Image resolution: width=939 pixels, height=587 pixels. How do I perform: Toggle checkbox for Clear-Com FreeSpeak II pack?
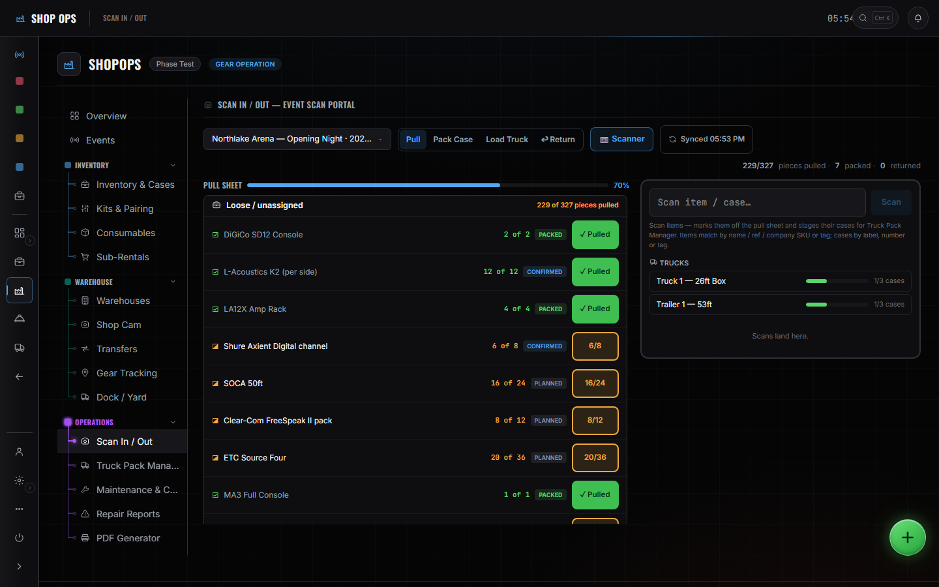215,421
